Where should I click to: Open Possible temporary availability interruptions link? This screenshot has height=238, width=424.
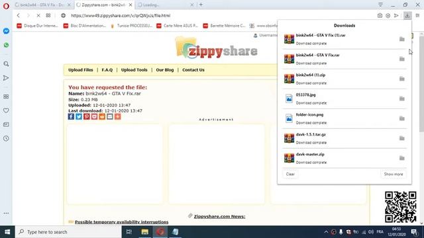[x=121, y=222]
